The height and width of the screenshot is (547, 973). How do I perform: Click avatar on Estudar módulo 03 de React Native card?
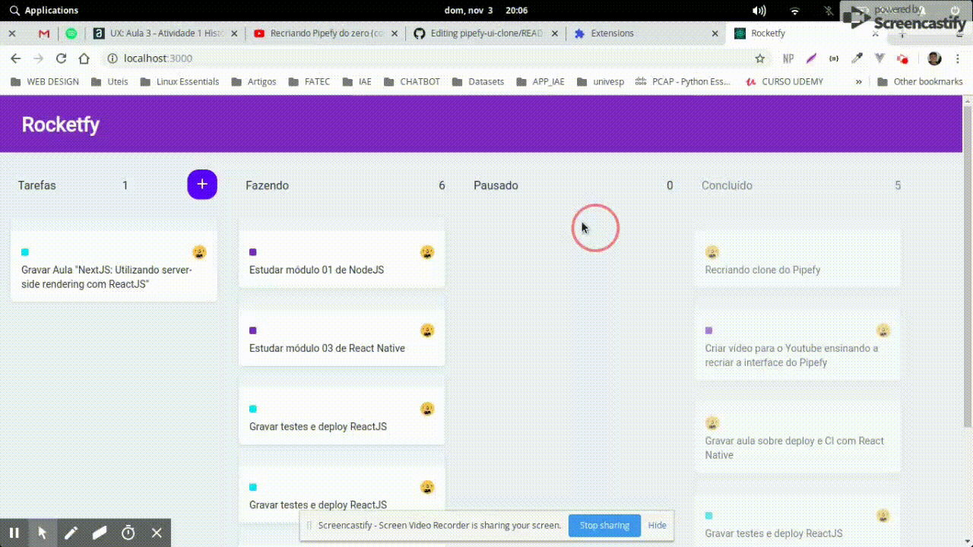click(x=427, y=330)
